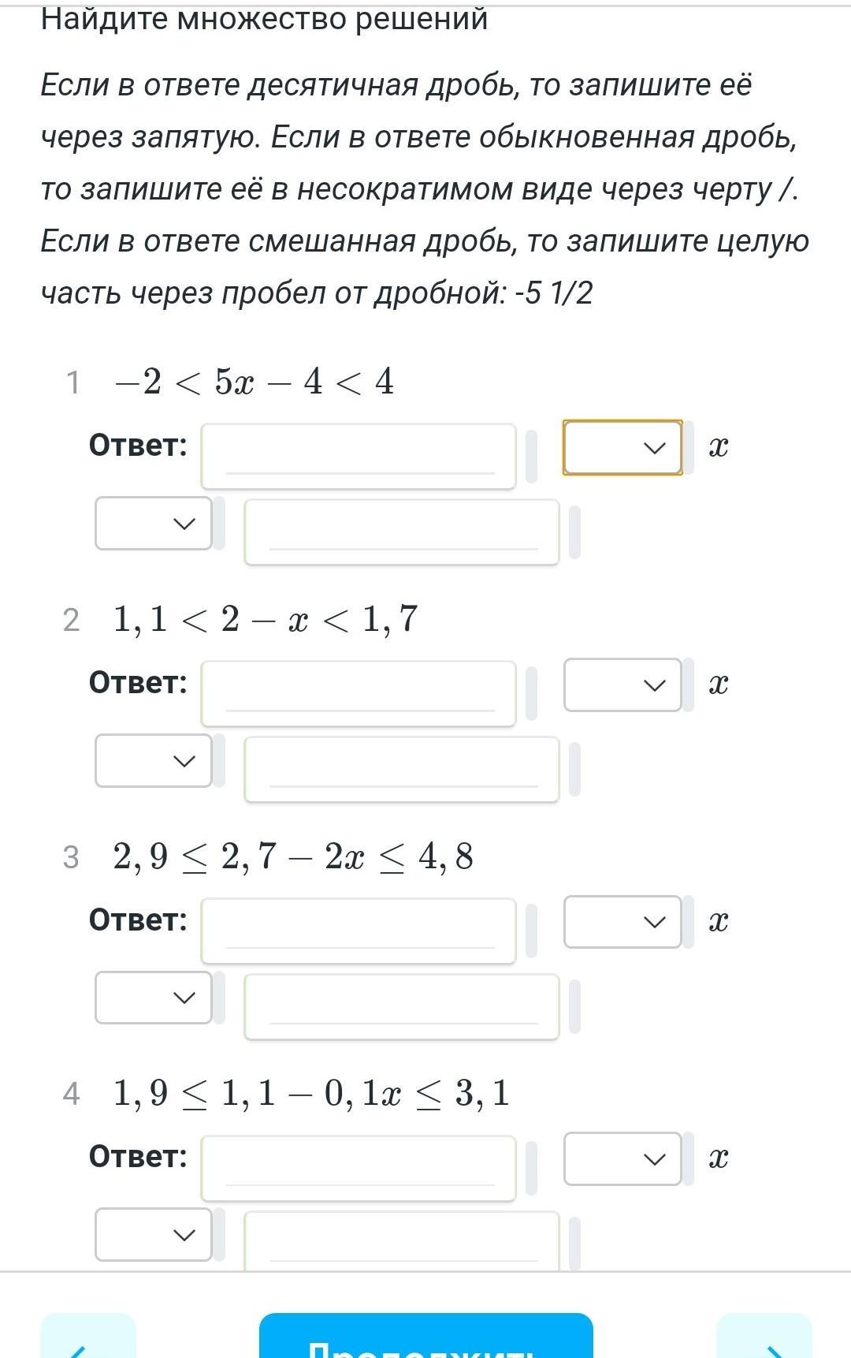Open first comparison dropdown for inequality 3
This screenshot has width=851, height=1358.
point(622,921)
